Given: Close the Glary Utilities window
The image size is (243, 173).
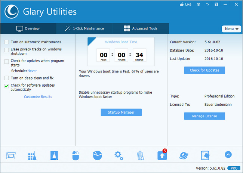Looking at the screenshot, I should tap(236, 4).
